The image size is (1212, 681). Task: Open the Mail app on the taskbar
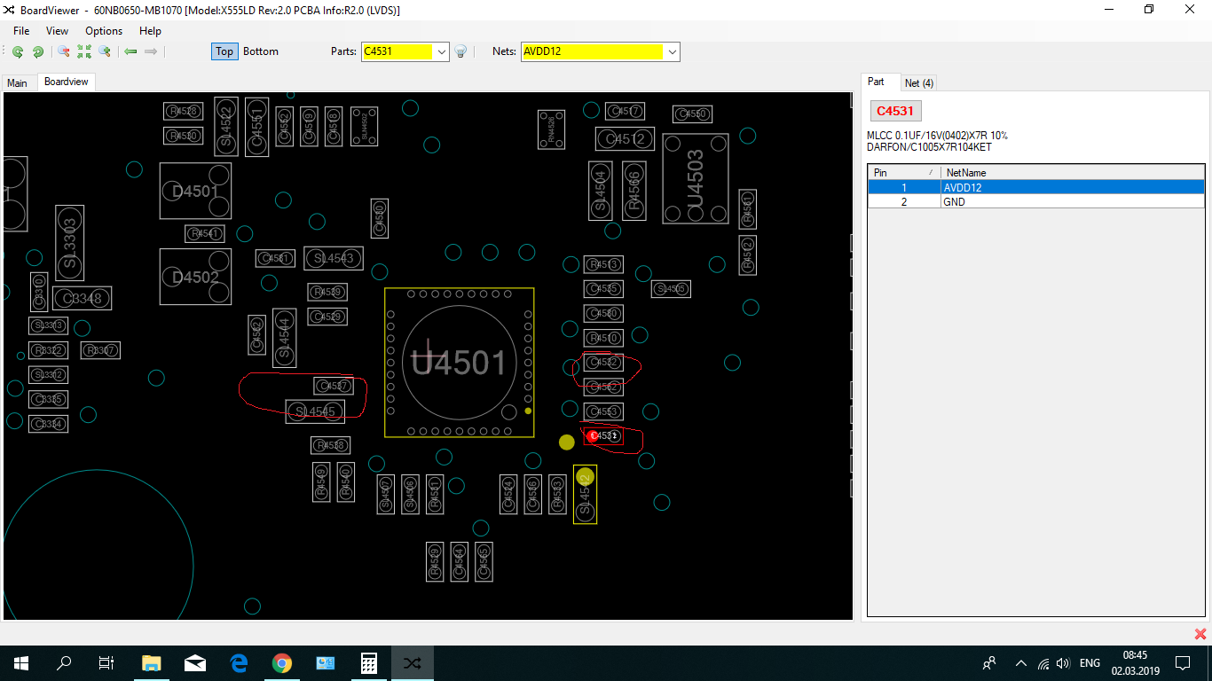(x=194, y=662)
